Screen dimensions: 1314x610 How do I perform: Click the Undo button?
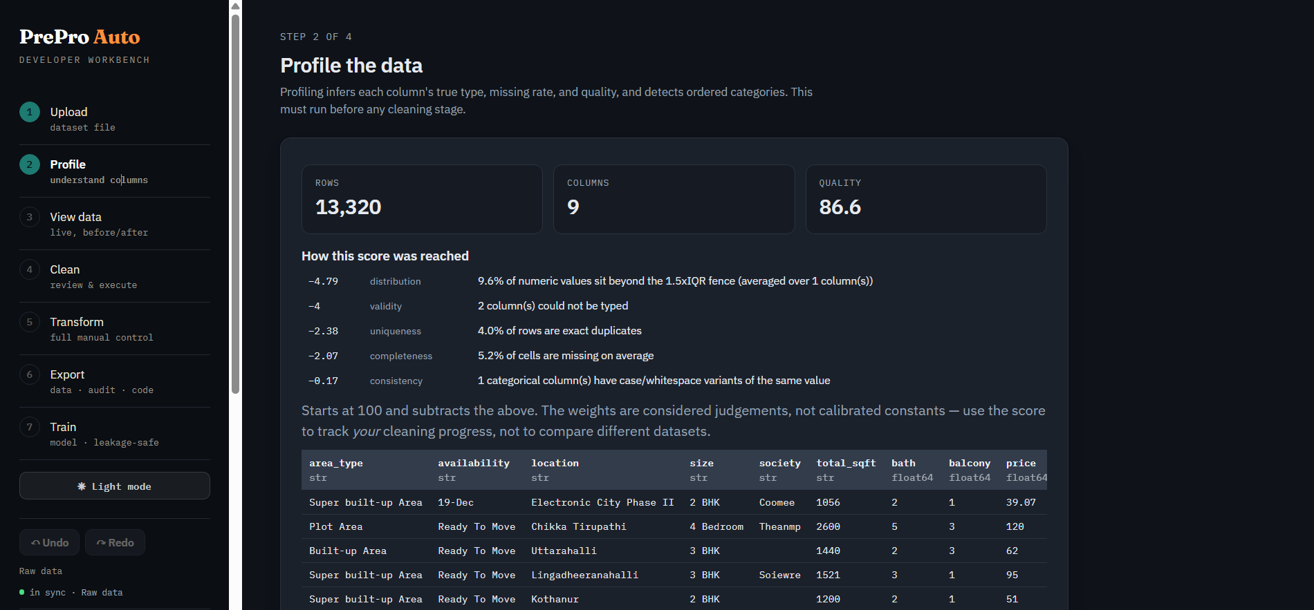coord(49,542)
